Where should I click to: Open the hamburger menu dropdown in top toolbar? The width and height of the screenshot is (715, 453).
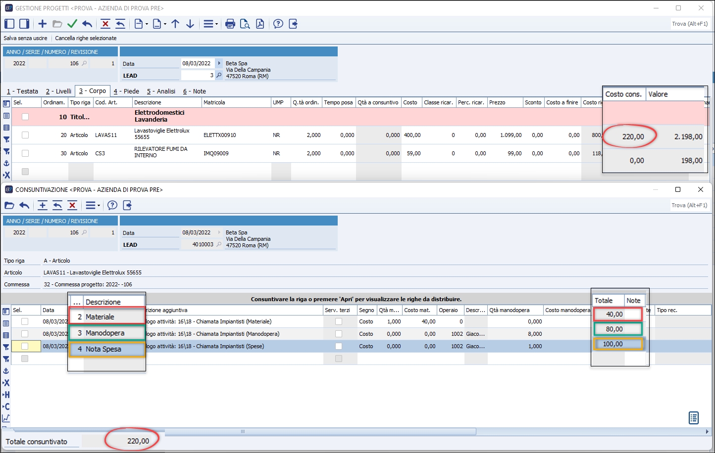pyautogui.click(x=210, y=24)
